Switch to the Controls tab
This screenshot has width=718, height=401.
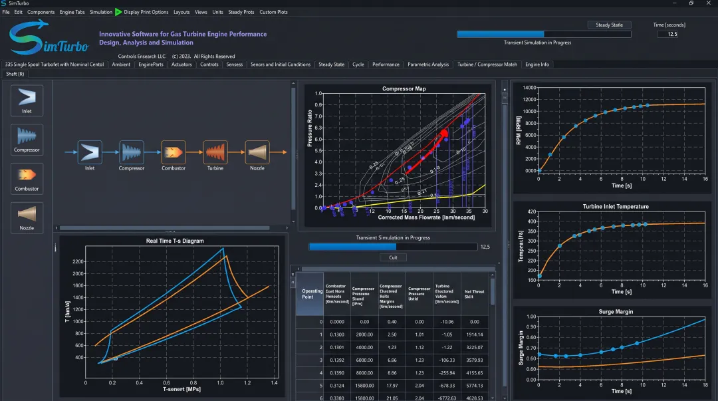[209, 65]
